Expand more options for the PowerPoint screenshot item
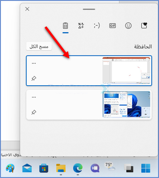The height and width of the screenshot is (178, 159). click(x=34, y=64)
